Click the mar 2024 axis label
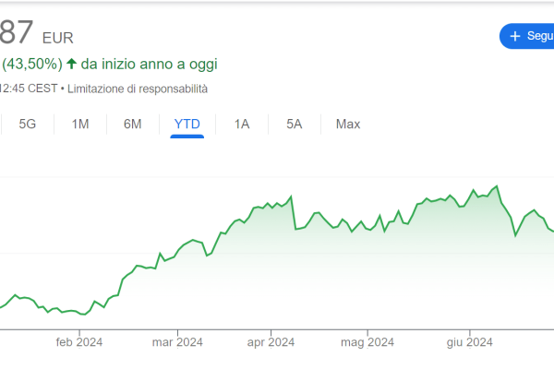This screenshot has width=554, height=369. (177, 343)
